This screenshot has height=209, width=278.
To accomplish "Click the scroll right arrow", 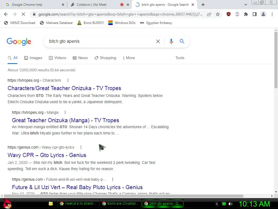I will point(272,196).
